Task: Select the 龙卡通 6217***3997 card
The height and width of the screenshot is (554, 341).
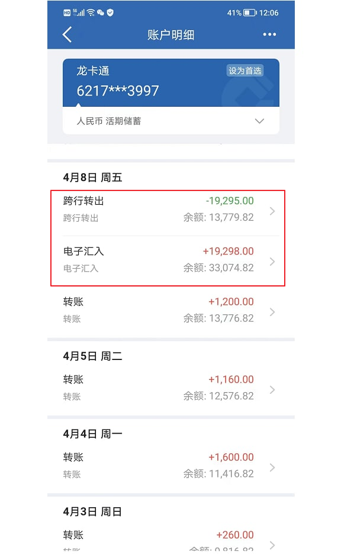Action: 171,82
